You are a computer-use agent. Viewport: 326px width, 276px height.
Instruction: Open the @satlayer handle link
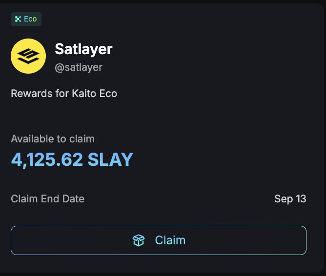pos(79,67)
